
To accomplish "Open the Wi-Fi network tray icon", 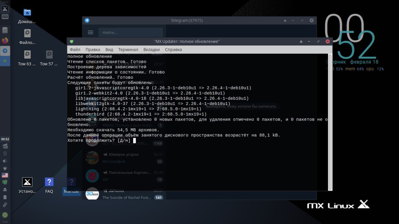I will point(5,169).
